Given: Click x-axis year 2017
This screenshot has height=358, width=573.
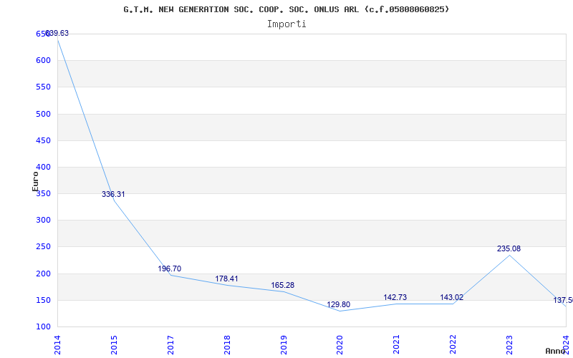Looking at the screenshot, I should coord(170,344).
